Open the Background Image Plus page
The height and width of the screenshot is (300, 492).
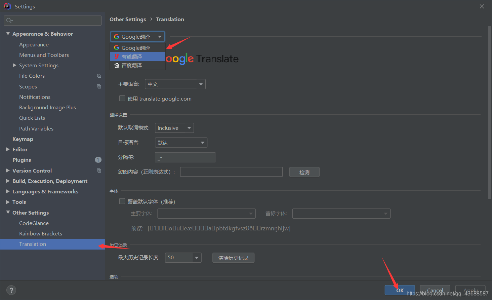point(47,107)
